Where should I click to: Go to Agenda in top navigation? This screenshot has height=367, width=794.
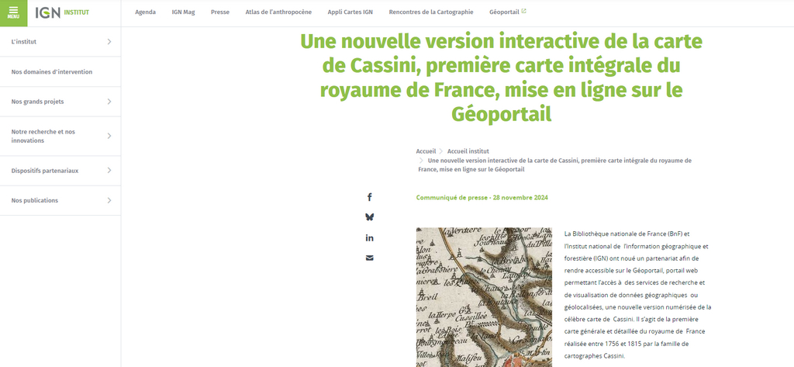click(145, 12)
